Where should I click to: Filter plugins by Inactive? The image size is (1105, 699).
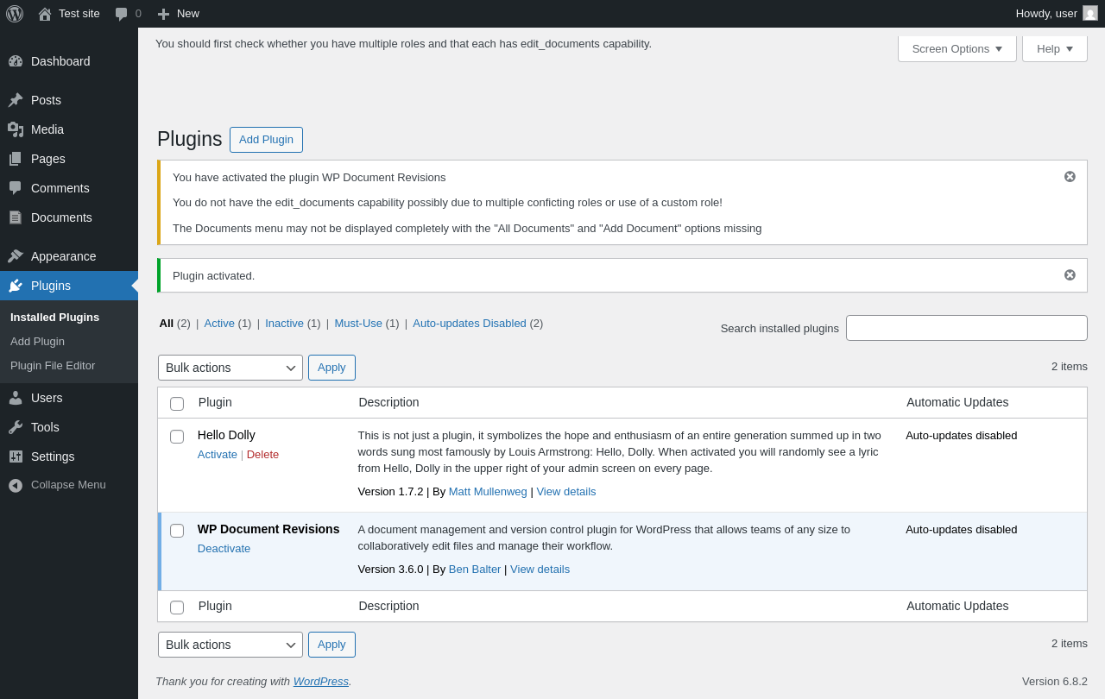point(284,324)
